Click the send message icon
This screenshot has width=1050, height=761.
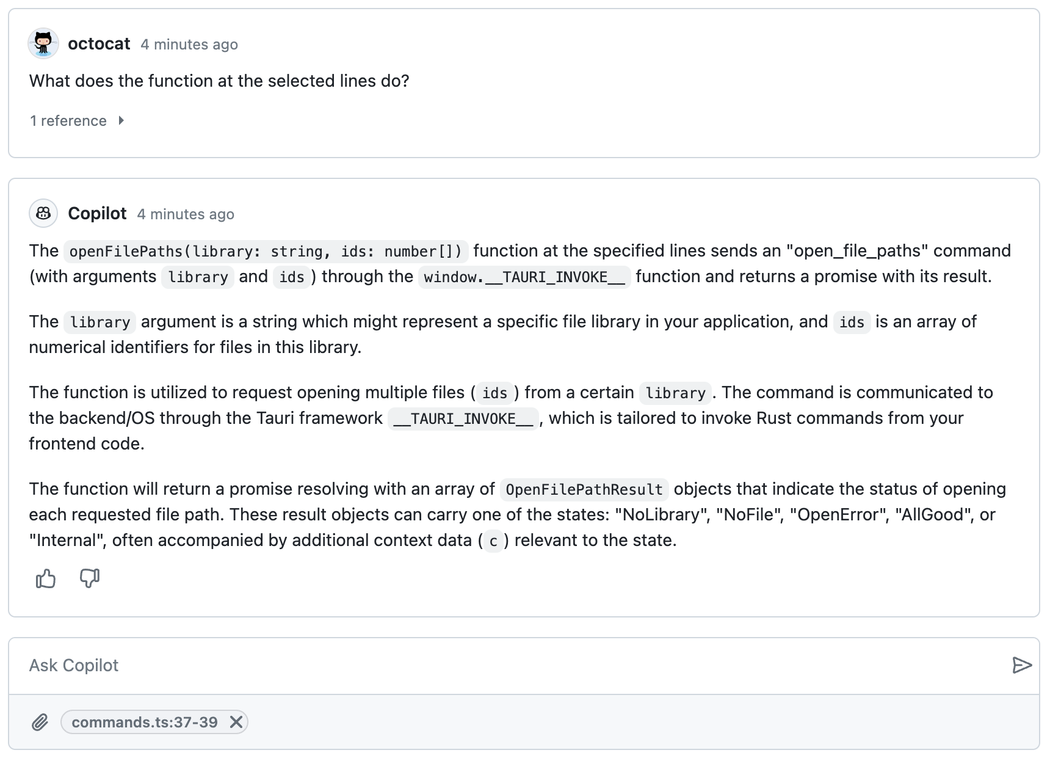1021,665
